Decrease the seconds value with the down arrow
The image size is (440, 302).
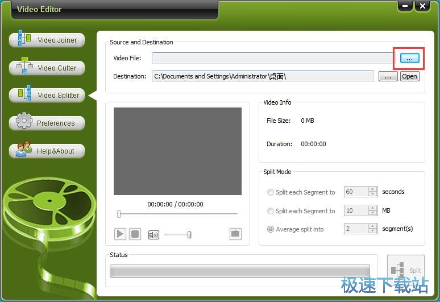click(x=373, y=194)
